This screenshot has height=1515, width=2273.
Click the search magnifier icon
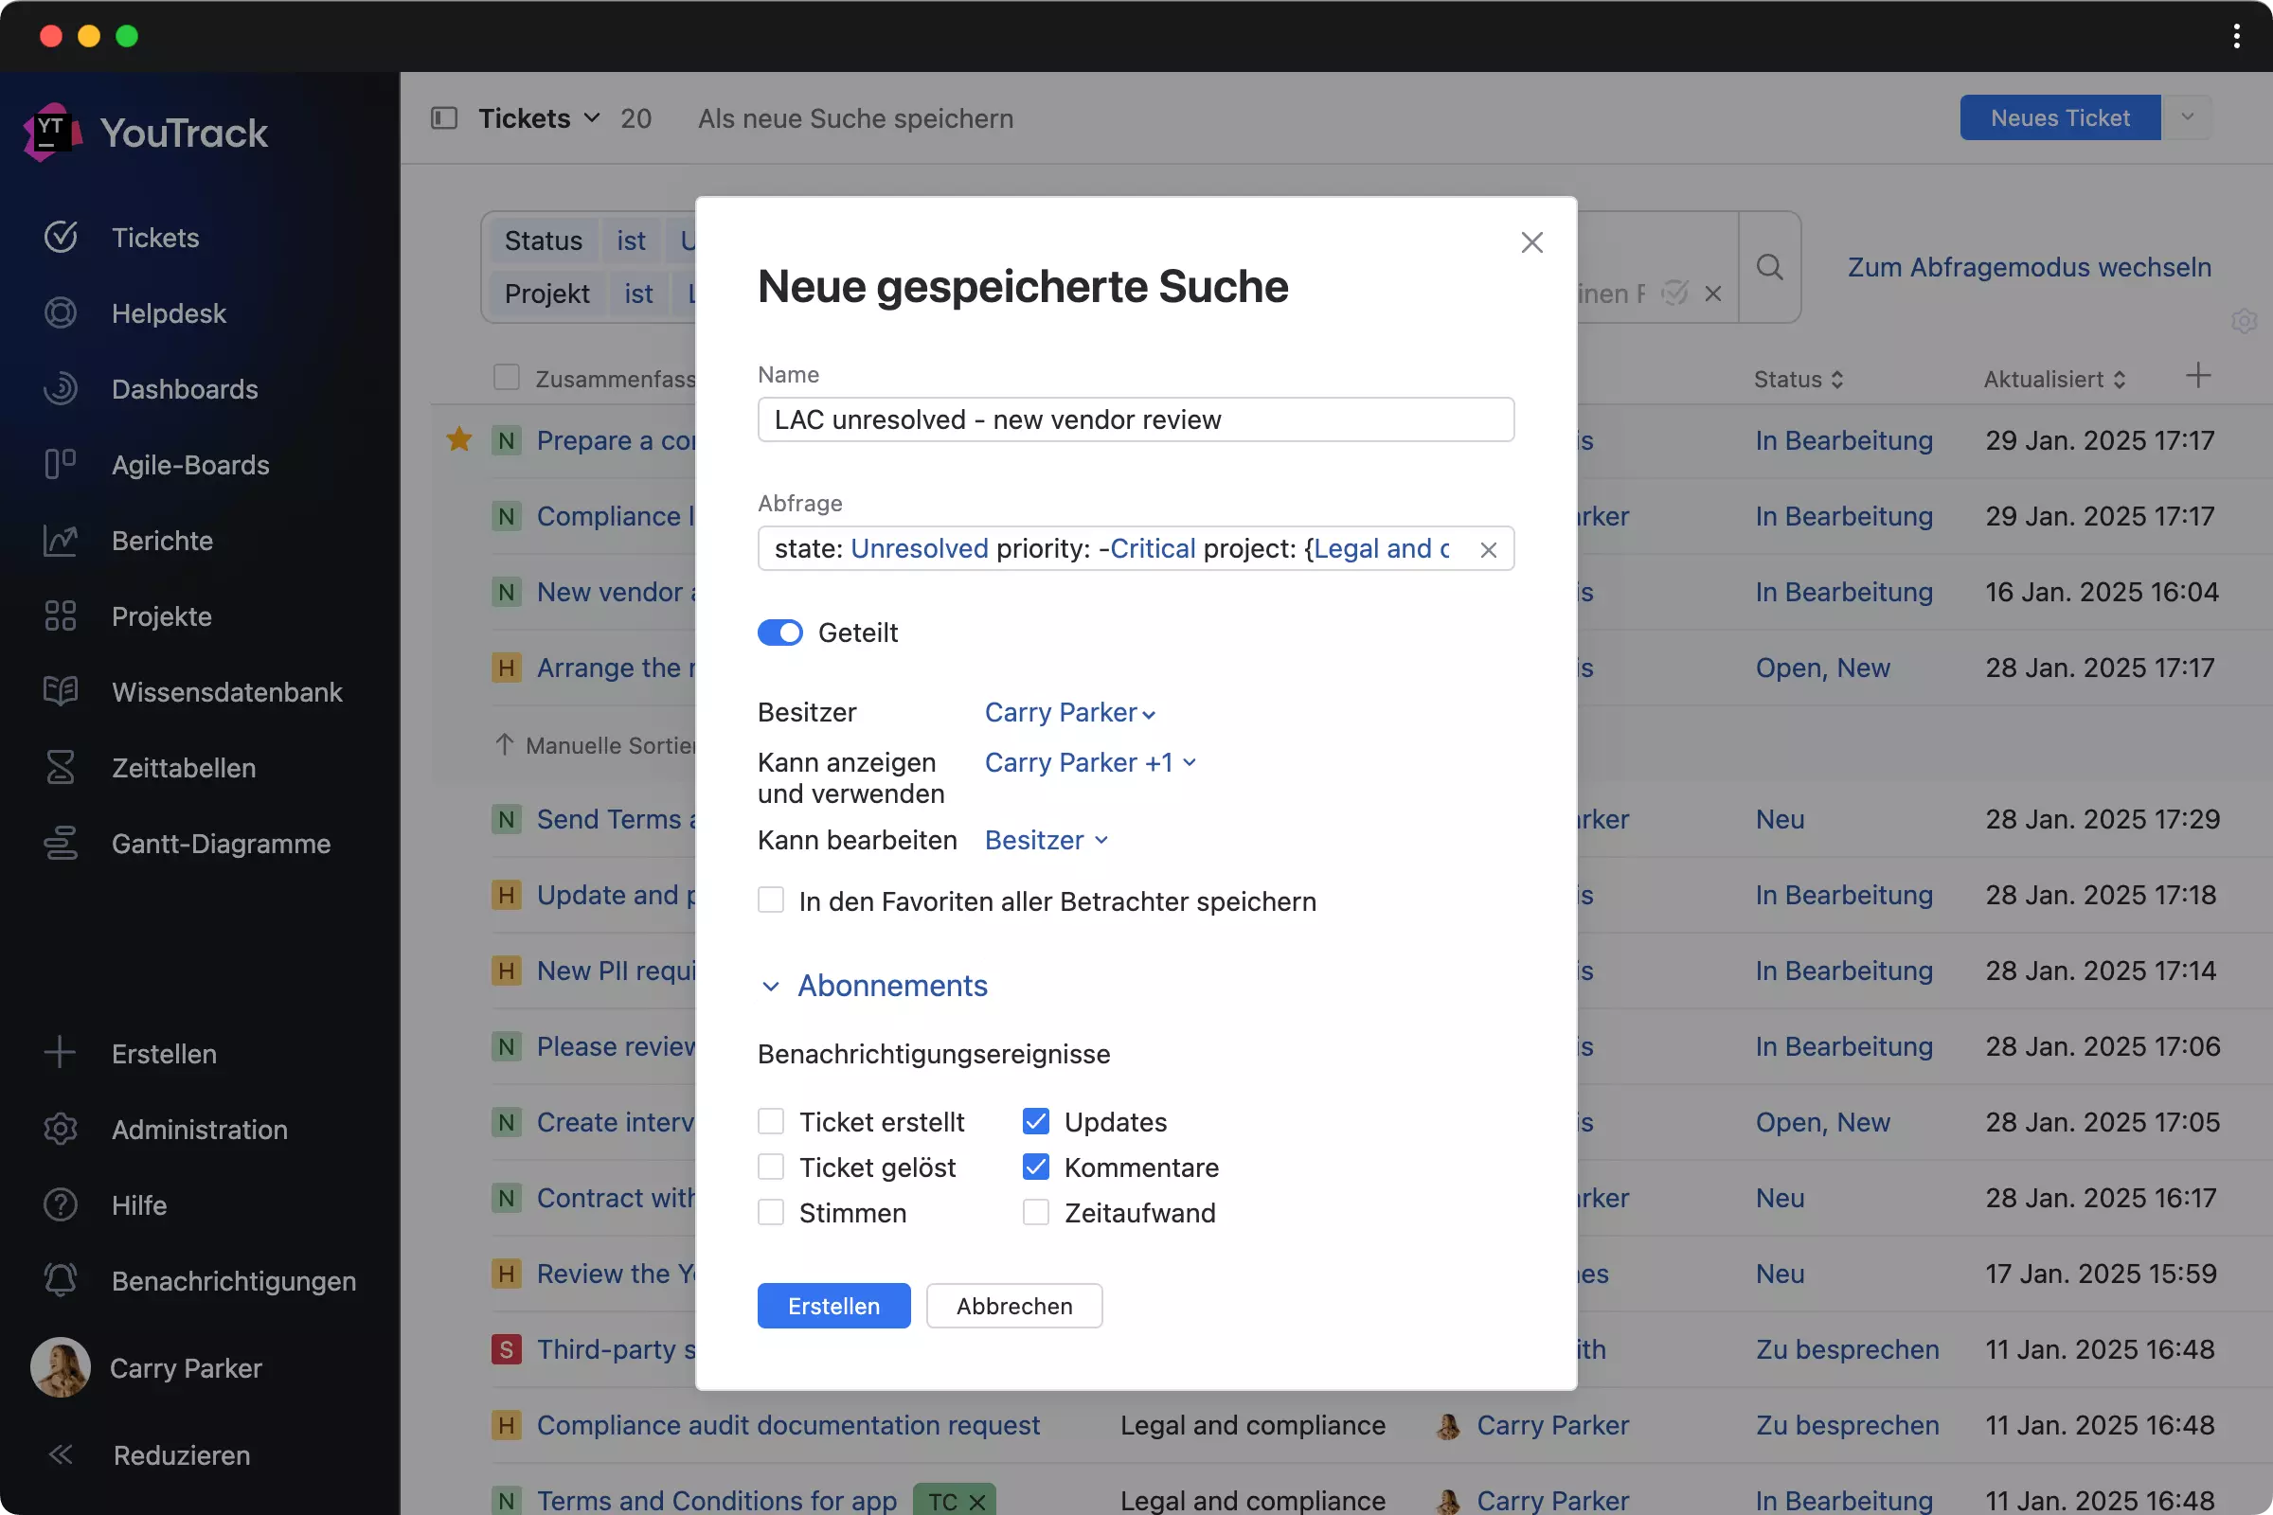tap(1768, 267)
